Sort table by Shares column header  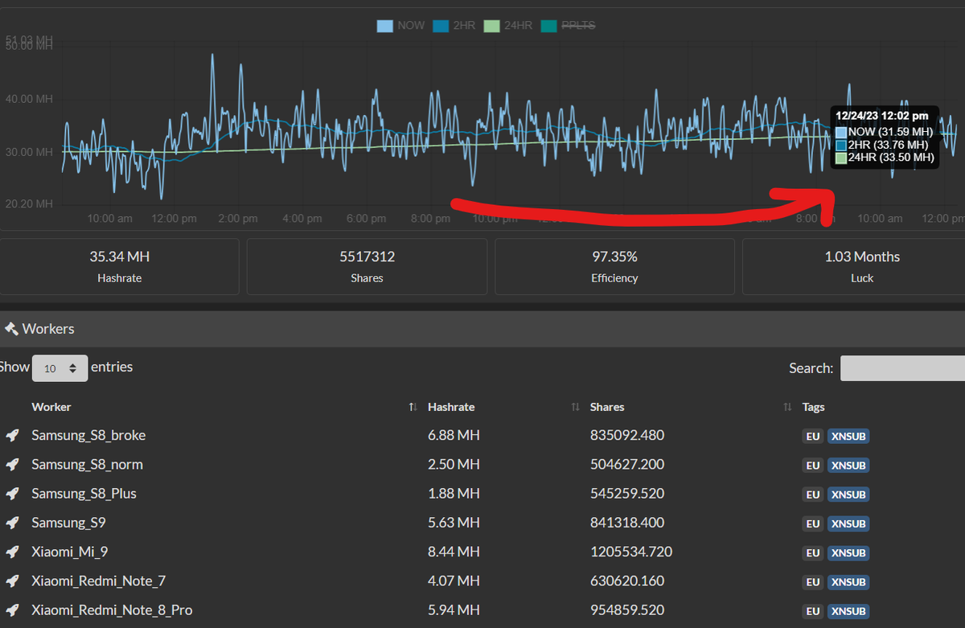607,407
